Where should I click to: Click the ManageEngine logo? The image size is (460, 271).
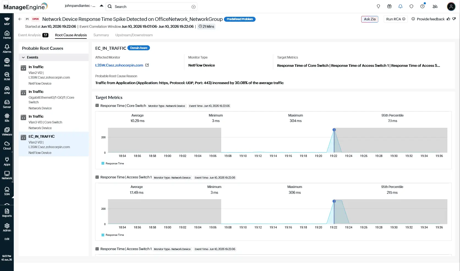pos(25,7)
